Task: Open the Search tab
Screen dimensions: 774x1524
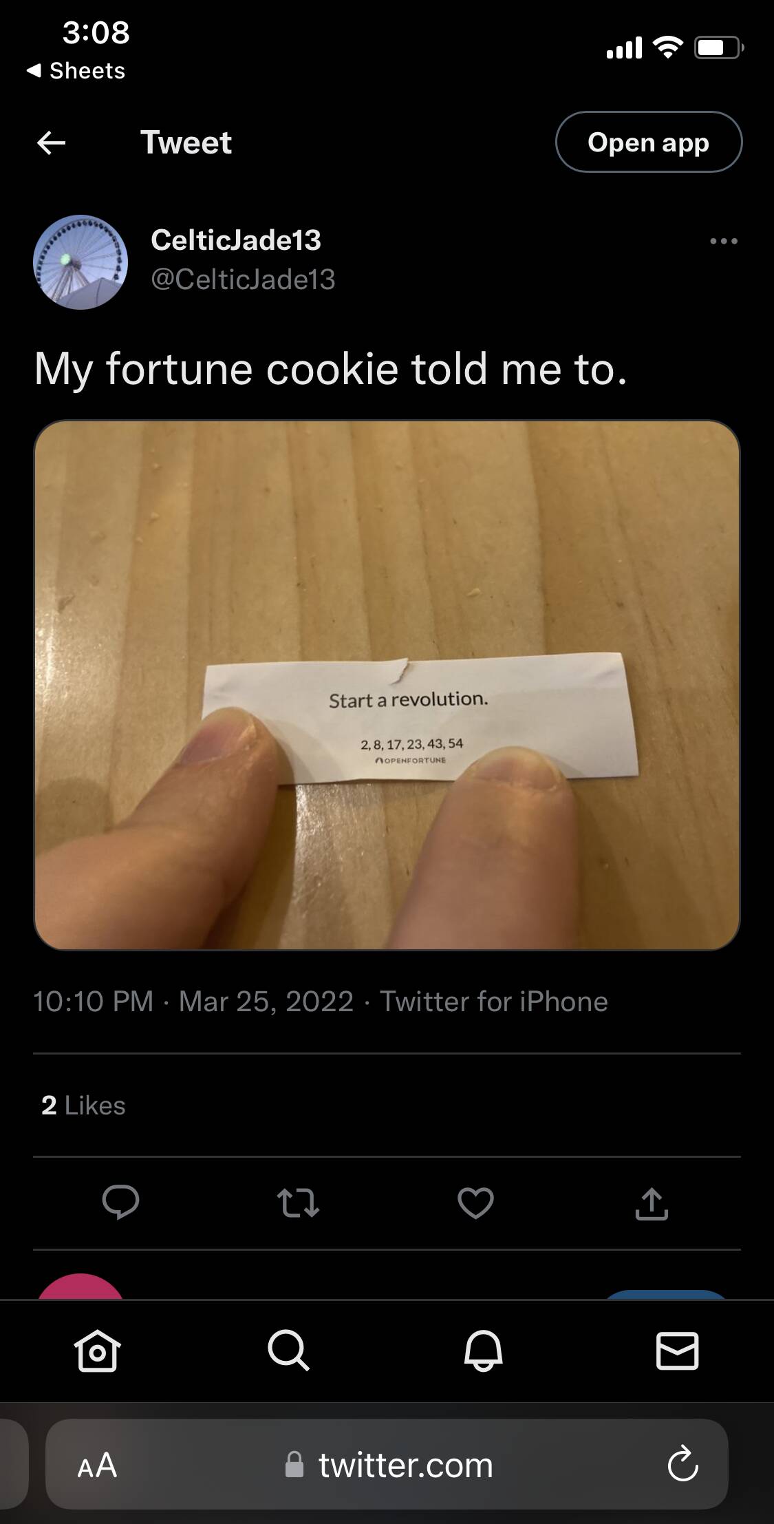Action: tap(288, 1350)
